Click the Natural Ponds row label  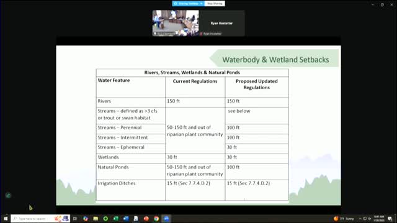tap(113, 167)
